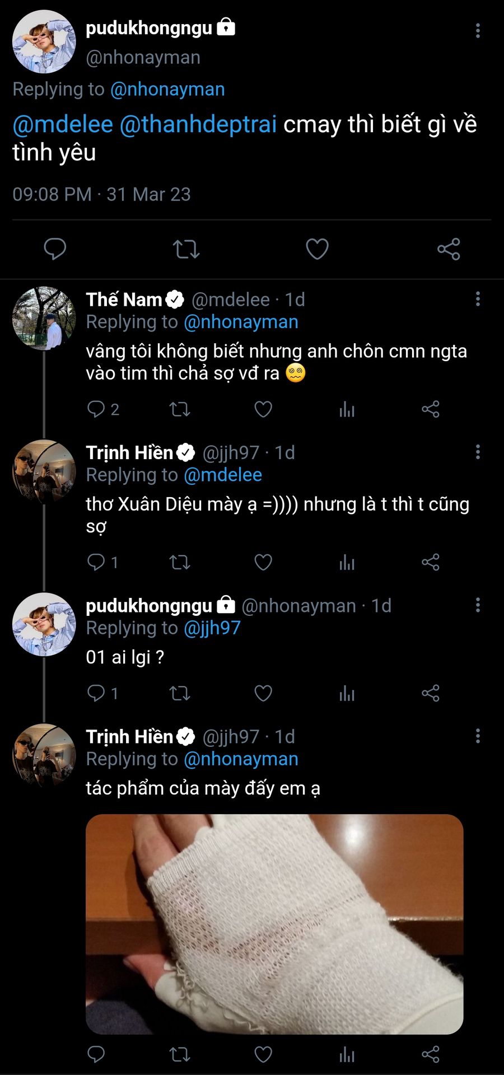This screenshot has height=1075, width=504.
Task: Retweet the Xuân Diệu poem reply
Action: (180, 562)
